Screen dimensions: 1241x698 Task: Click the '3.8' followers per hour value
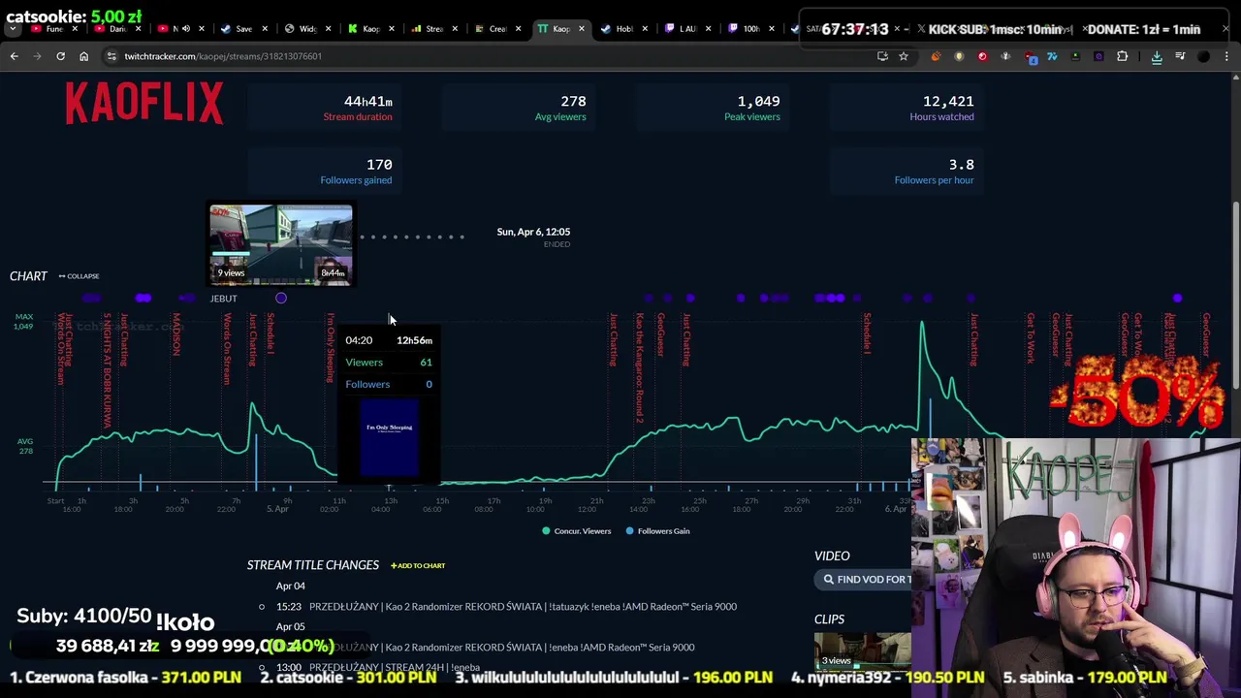click(962, 165)
